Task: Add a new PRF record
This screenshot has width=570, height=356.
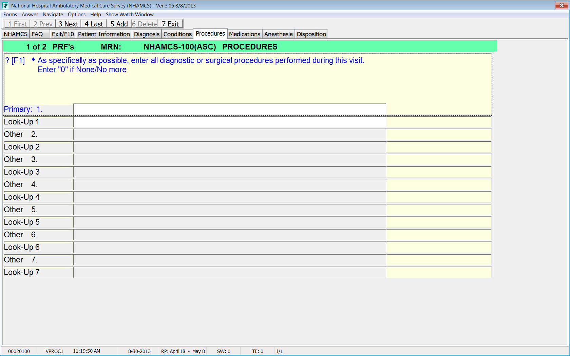Action: pyautogui.click(x=119, y=24)
